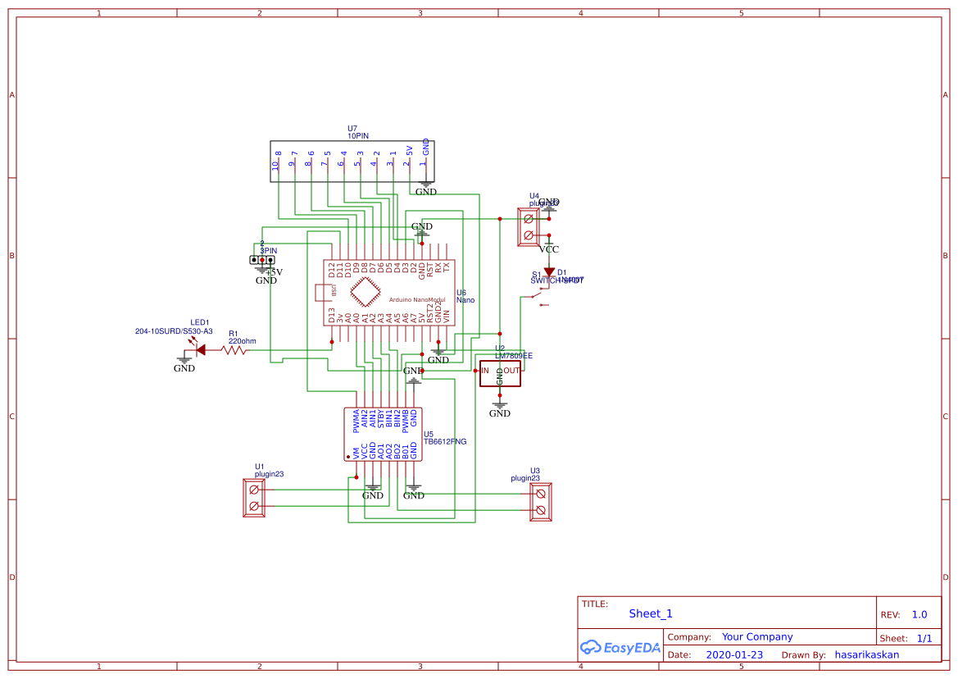
Task: Select the U3 plugin23 terminal block
Action: [540, 502]
